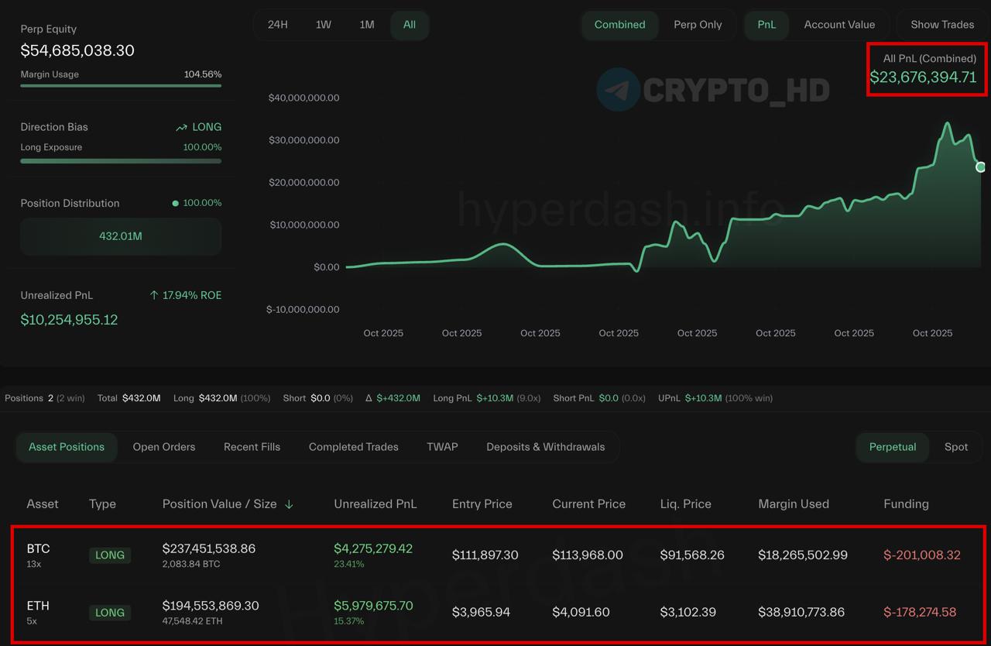Click the Long Exposure progress bar
Image resolution: width=991 pixels, height=646 pixels.
point(121,161)
